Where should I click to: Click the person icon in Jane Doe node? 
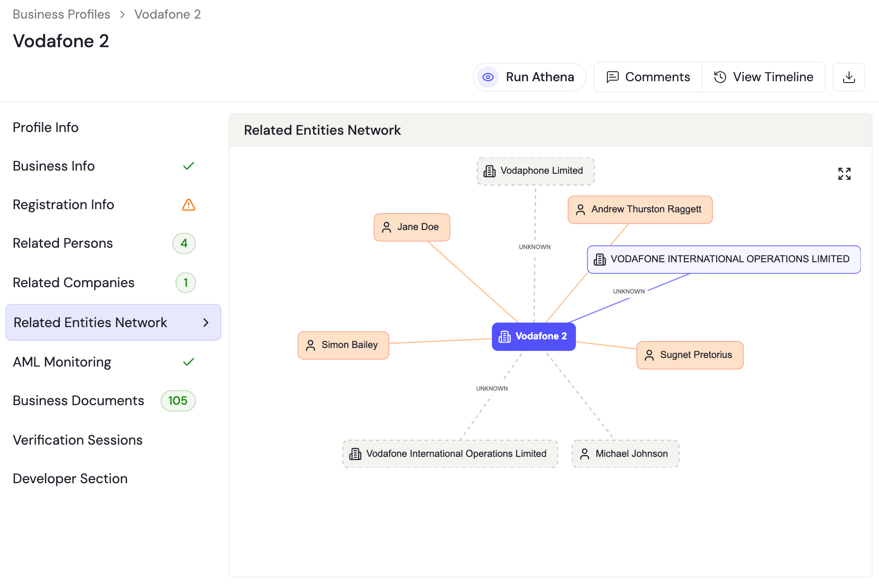[386, 227]
